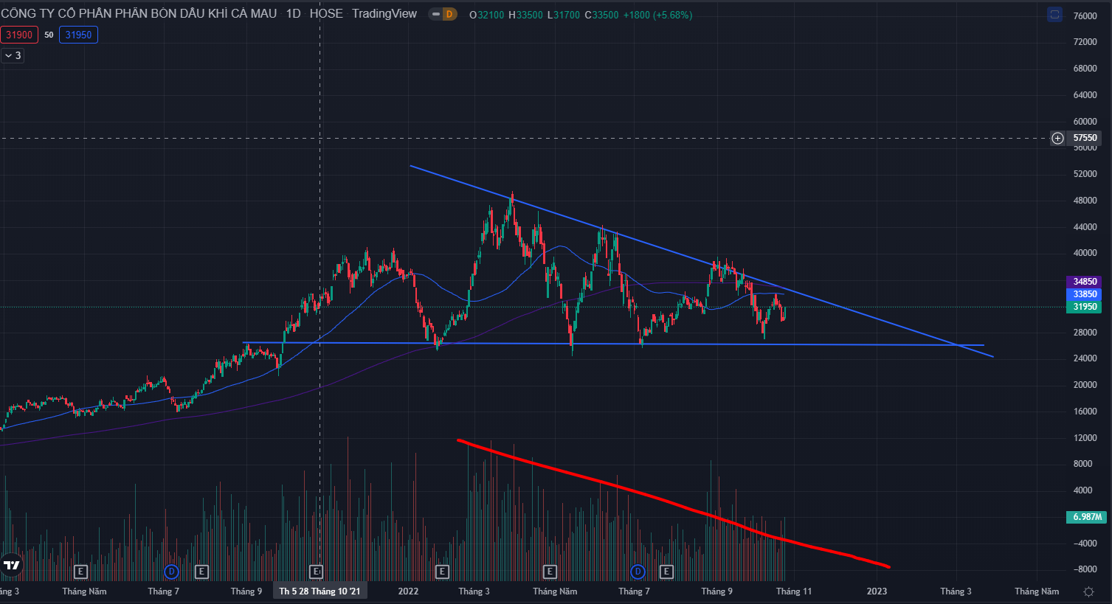Open the earnings E marker just after the 2022 label
Image resolution: width=1112 pixels, height=604 pixels.
point(442,572)
